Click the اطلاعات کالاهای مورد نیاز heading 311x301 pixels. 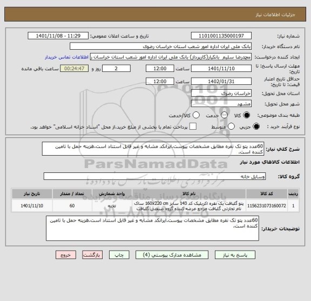click(270, 162)
